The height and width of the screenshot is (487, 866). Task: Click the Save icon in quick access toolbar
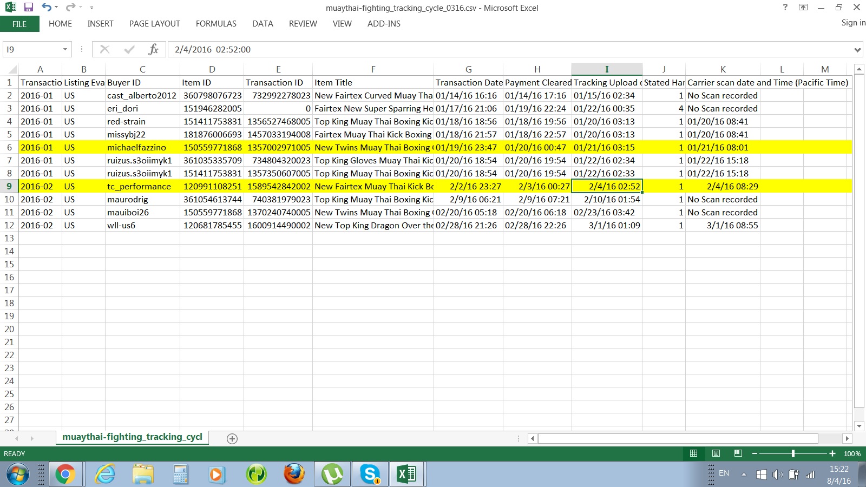click(29, 8)
